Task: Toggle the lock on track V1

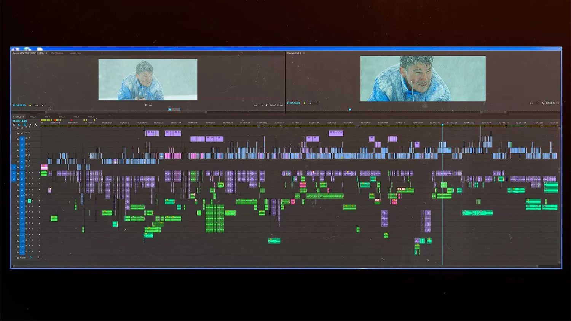Action: click(18, 167)
